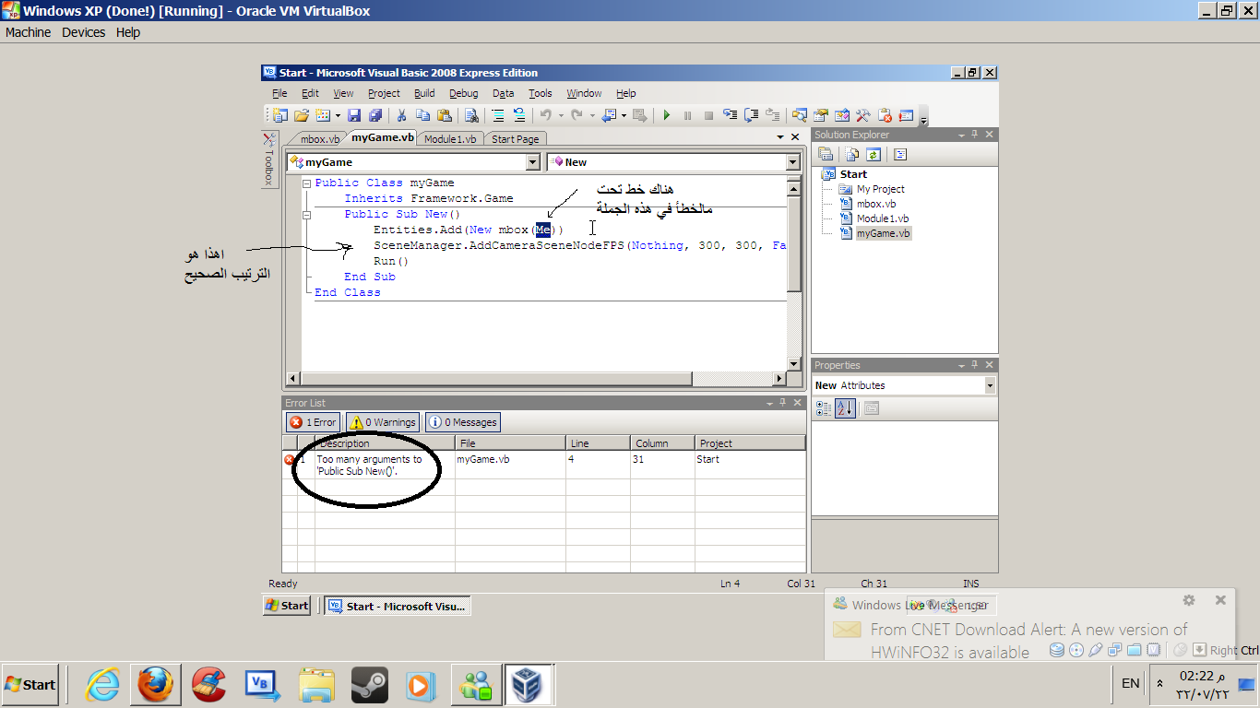The height and width of the screenshot is (708, 1260).
Task: Click the code editor horizontal scrollbar
Action: pos(536,379)
